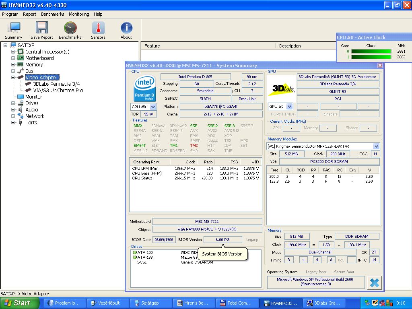Click the Core 1 clock bar
Viewport: 412px width, 309px height.
[371, 57]
